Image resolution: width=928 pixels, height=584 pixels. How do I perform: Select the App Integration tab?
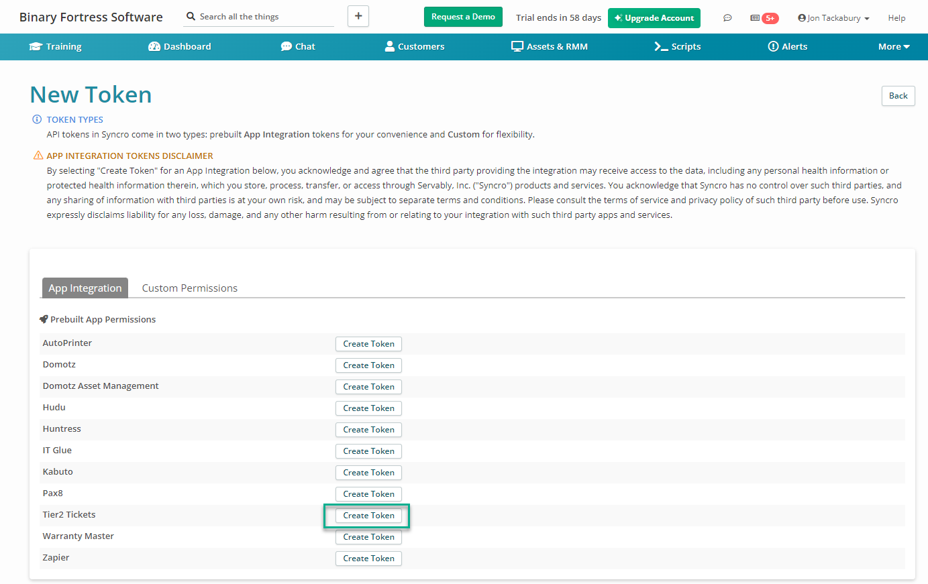pos(85,288)
